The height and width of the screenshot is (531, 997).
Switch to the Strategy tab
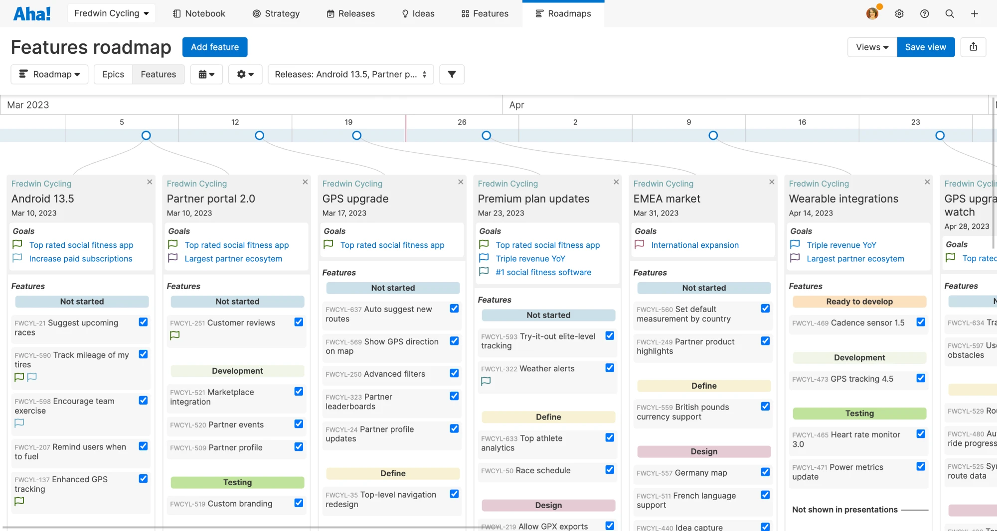(276, 13)
